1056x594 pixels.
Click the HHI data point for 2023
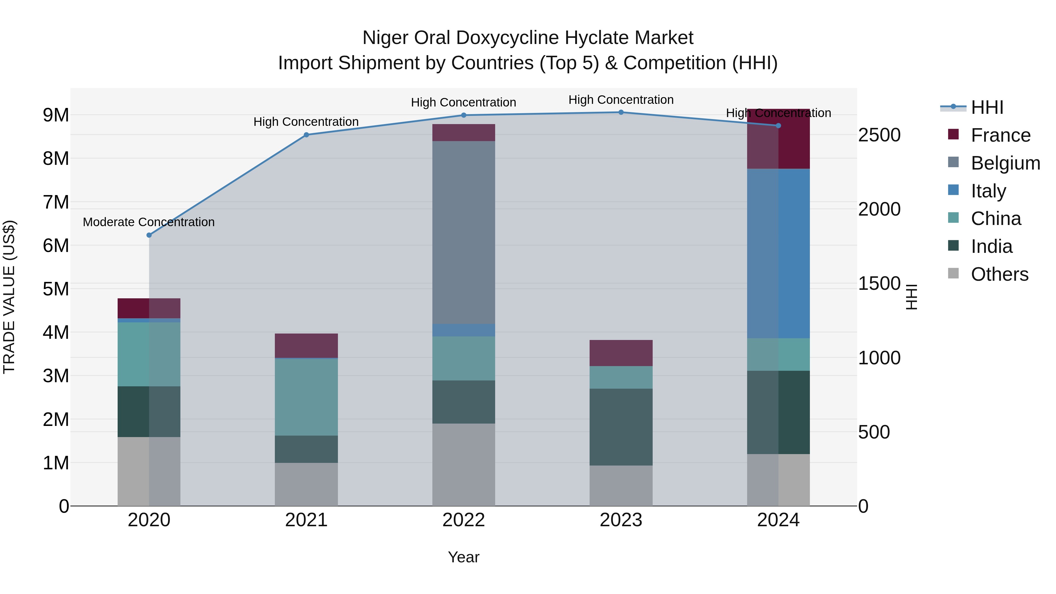pos(621,112)
